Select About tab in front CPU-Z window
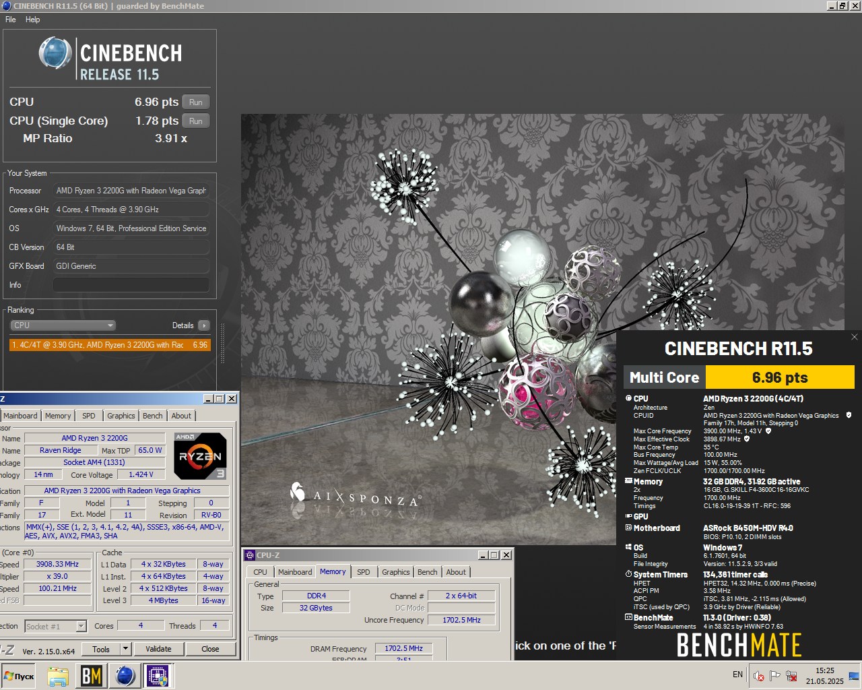 [x=456, y=572]
